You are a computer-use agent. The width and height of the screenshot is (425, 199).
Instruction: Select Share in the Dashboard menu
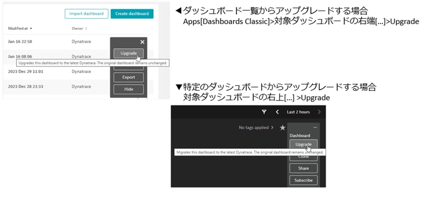coord(303,168)
